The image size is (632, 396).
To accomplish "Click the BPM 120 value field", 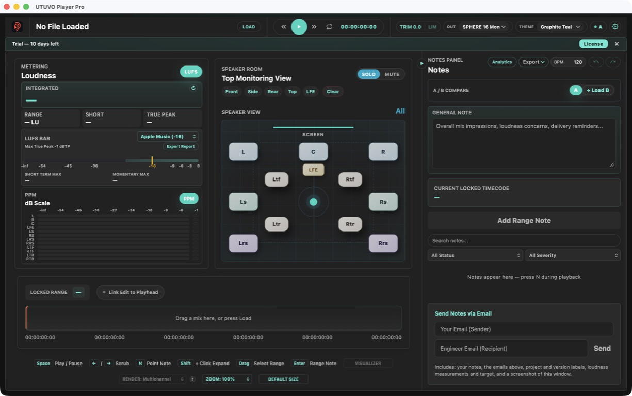I will tap(578, 62).
